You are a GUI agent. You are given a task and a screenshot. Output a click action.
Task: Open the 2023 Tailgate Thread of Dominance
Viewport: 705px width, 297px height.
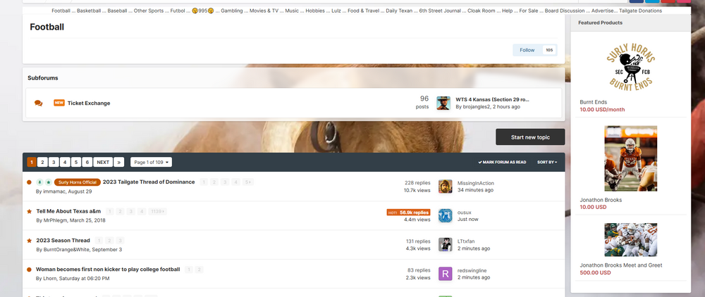148,182
